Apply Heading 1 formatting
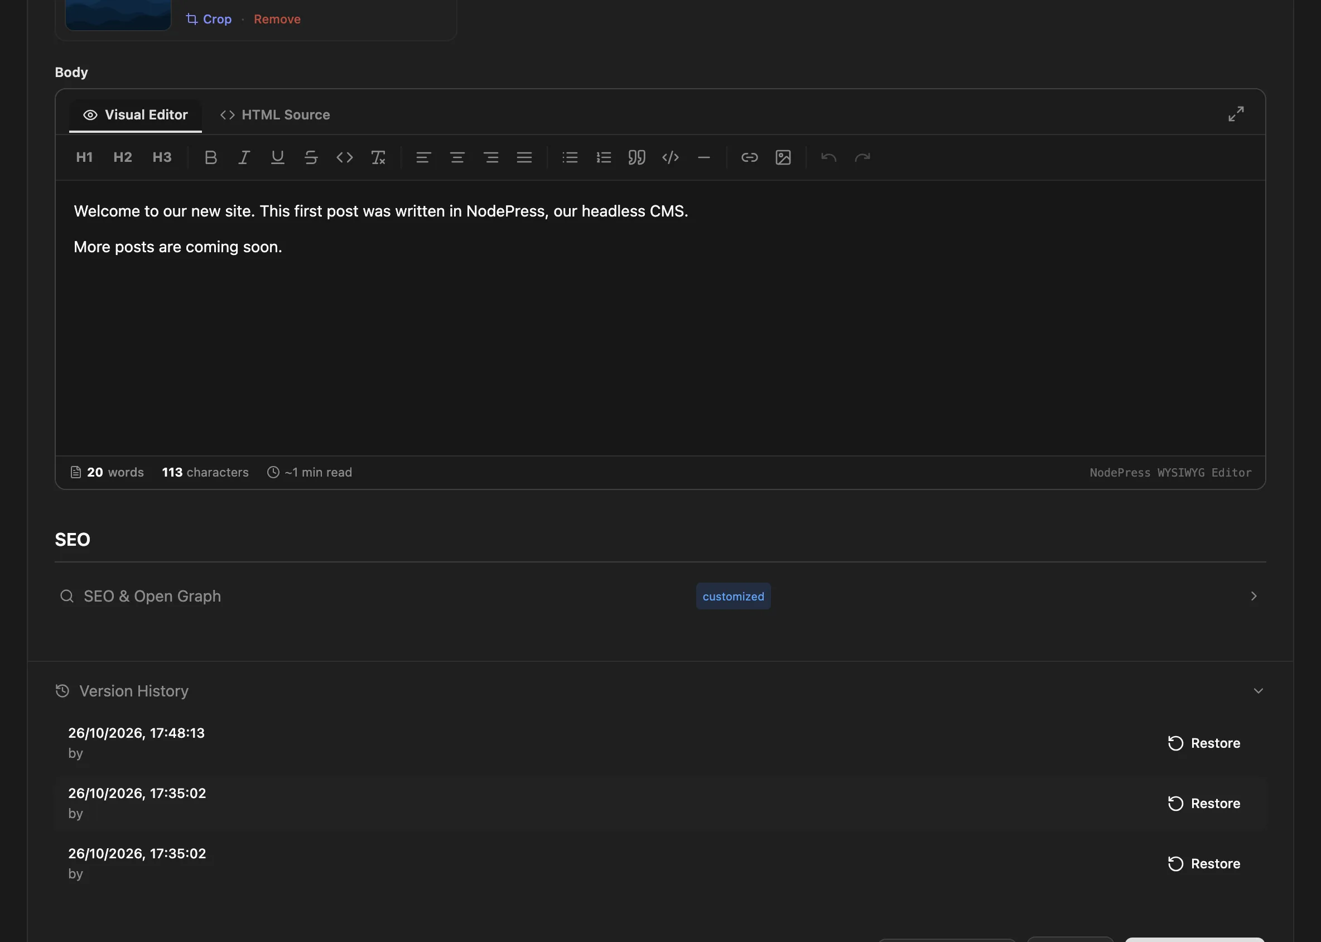Image resolution: width=1321 pixels, height=942 pixels. (x=84, y=157)
